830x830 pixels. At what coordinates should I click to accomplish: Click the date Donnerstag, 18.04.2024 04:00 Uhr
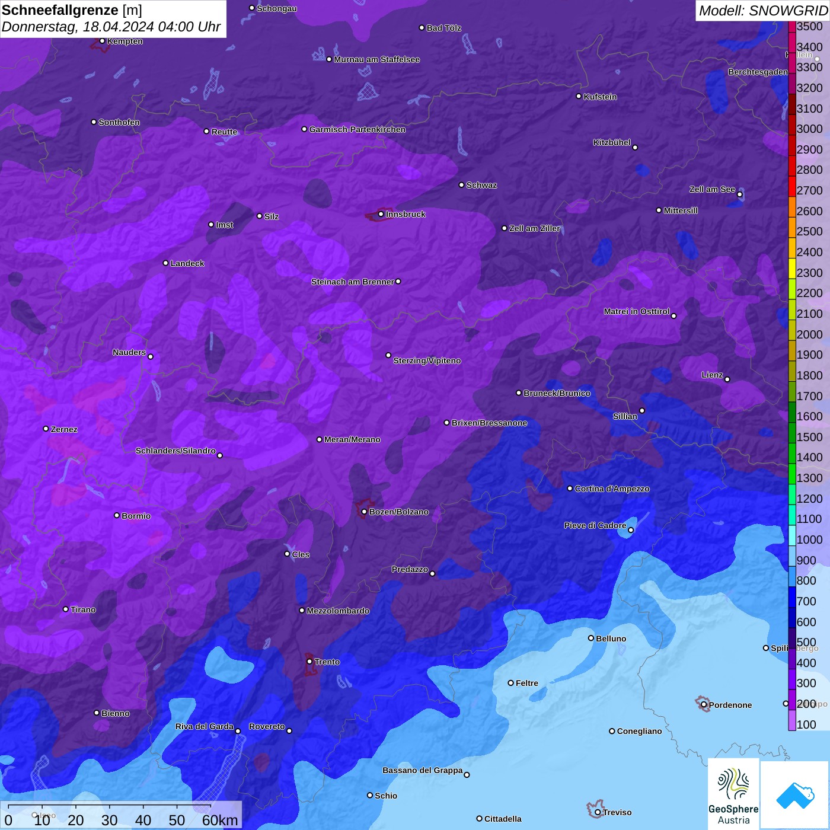[111, 27]
